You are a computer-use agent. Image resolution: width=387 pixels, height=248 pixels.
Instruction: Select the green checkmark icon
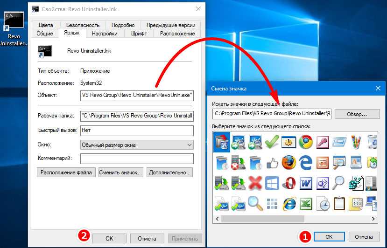pos(272,142)
